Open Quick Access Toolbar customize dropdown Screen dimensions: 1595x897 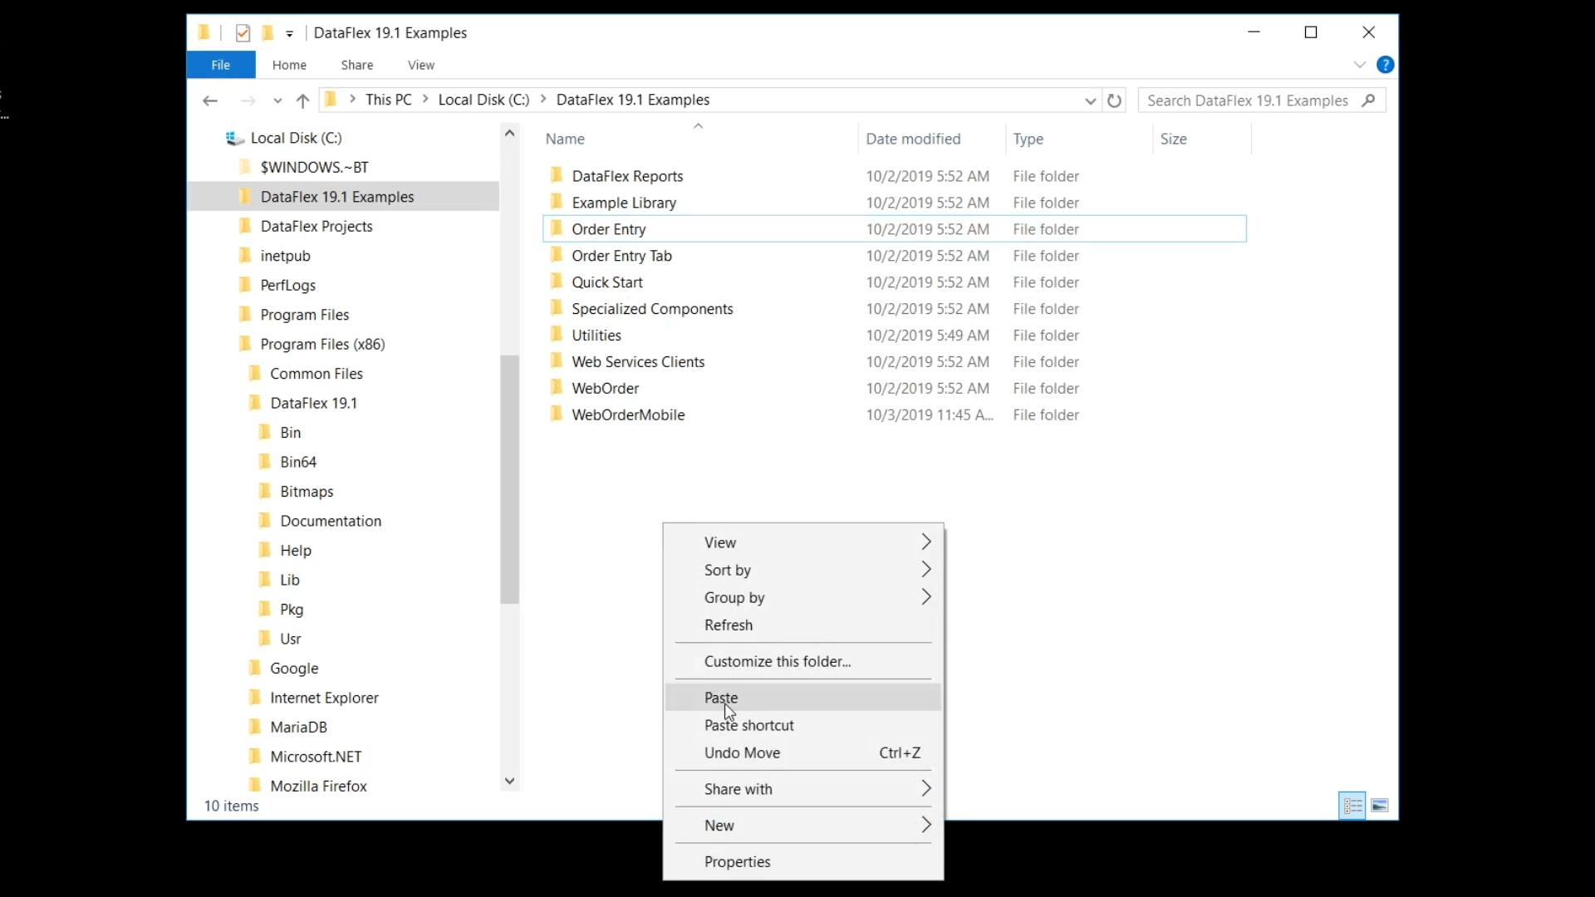(x=290, y=34)
